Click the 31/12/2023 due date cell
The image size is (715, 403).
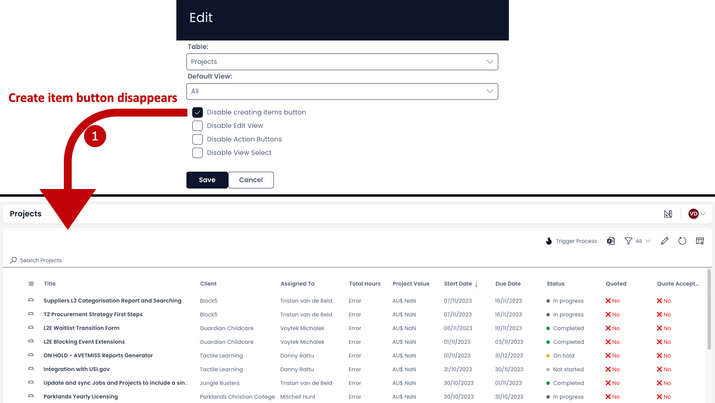(508, 355)
